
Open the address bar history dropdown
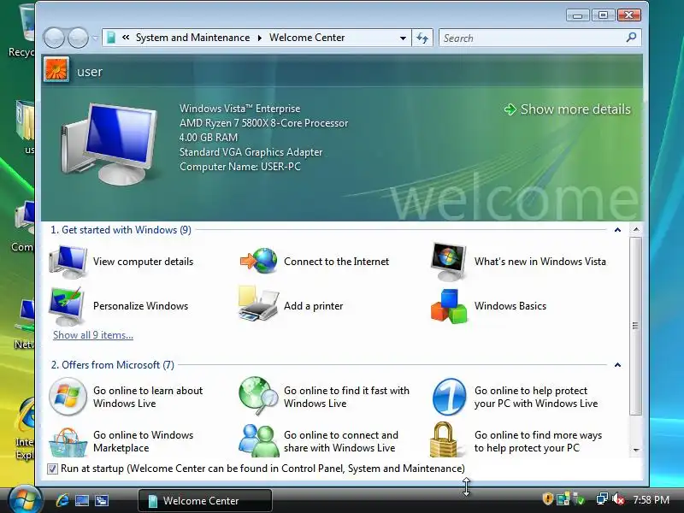[403, 38]
